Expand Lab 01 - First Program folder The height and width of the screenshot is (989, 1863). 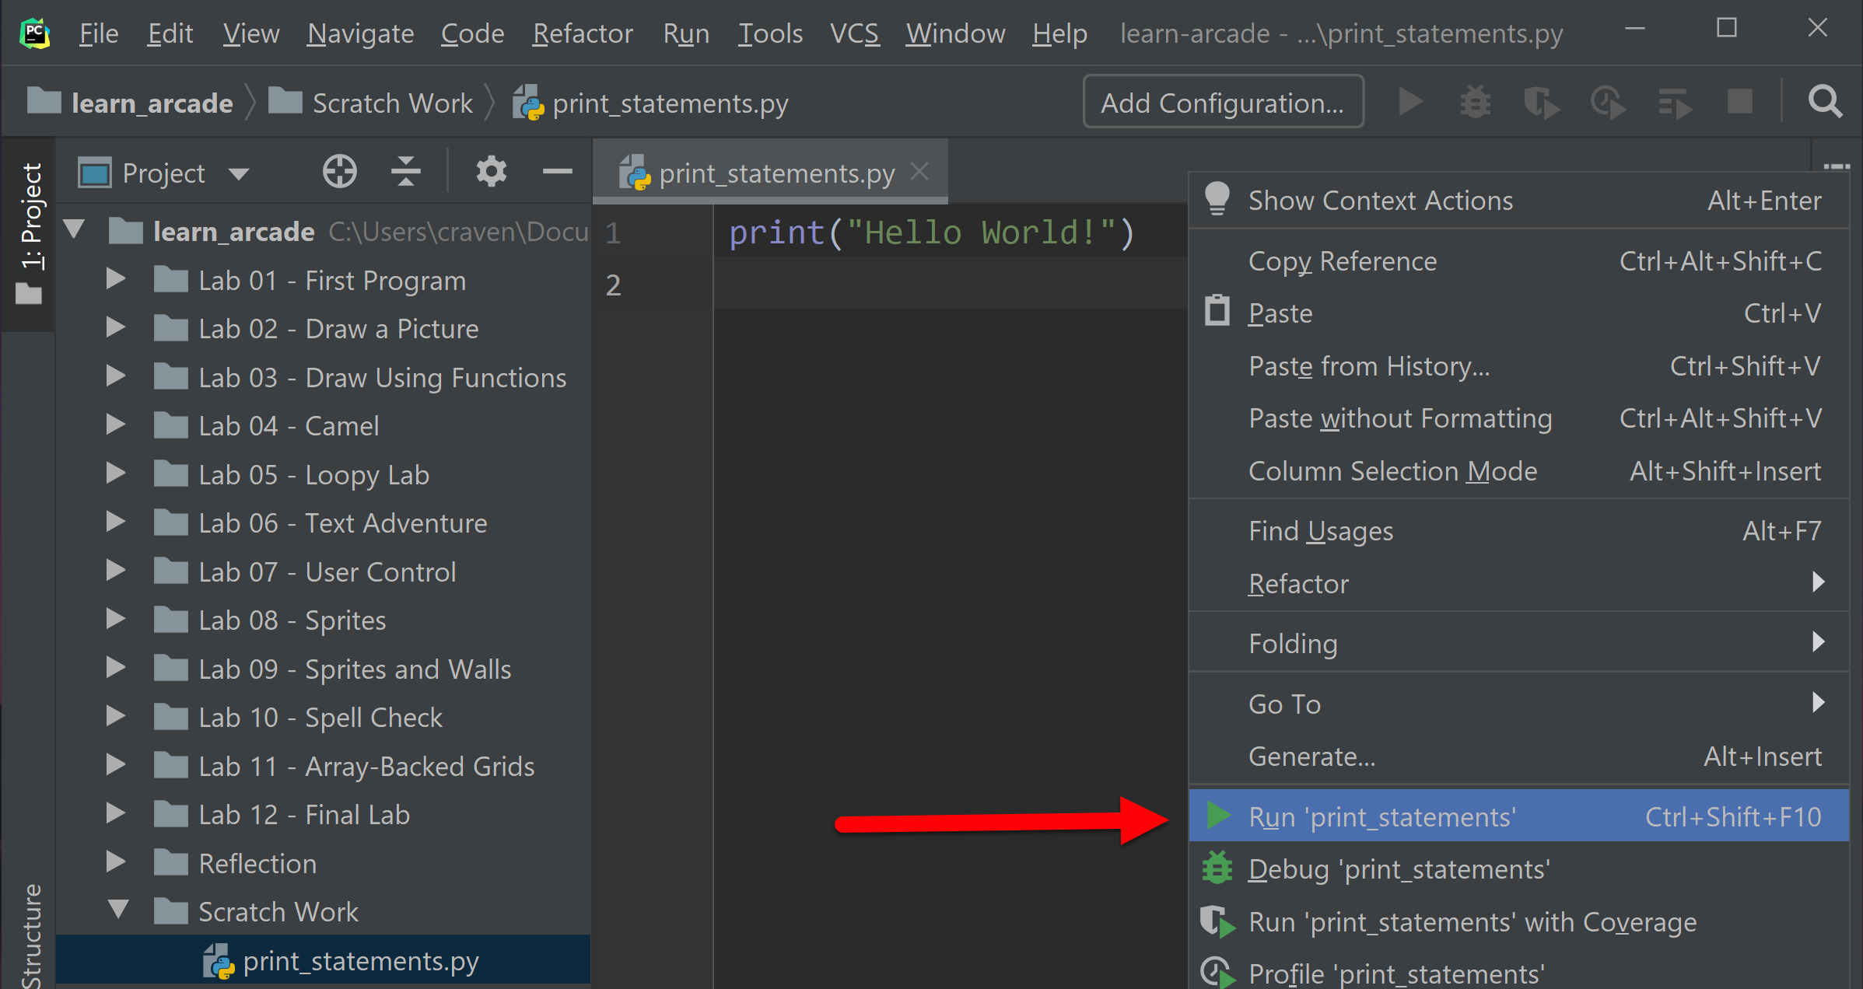tap(115, 279)
